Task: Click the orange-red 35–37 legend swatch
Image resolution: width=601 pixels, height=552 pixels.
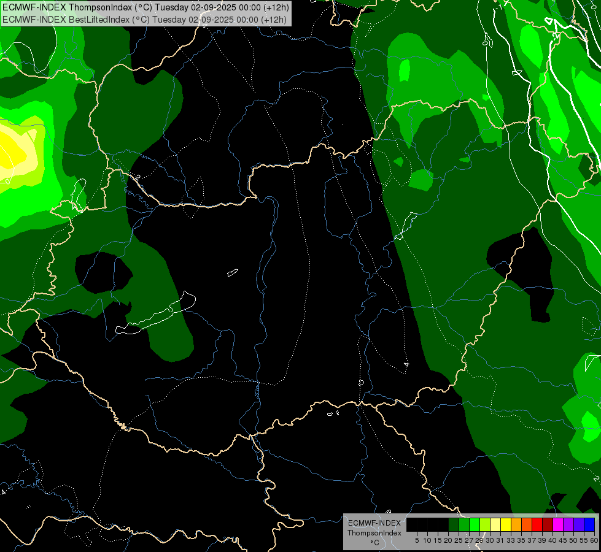Action: [x=527, y=524]
